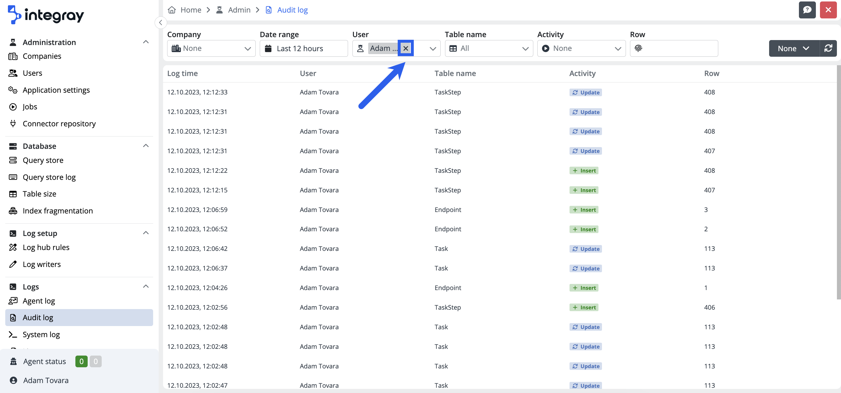
Task: Open Connector repository plug icon
Action: (x=13, y=123)
